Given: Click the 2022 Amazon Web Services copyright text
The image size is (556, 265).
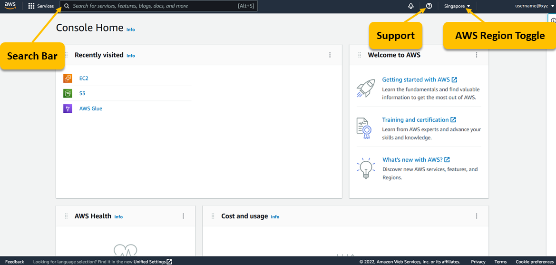Looking at the screenshot, I should [410, 262].
